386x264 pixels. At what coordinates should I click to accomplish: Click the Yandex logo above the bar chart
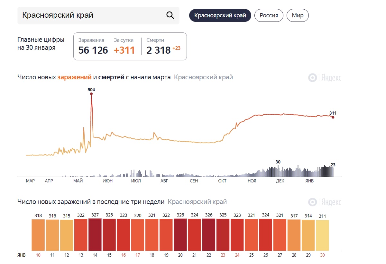click(x=325, y=202)
